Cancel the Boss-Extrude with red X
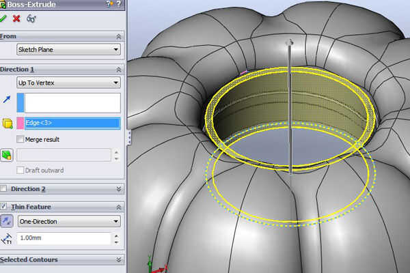The height and width of the screenshot is (273, 410). coord(16,18)
